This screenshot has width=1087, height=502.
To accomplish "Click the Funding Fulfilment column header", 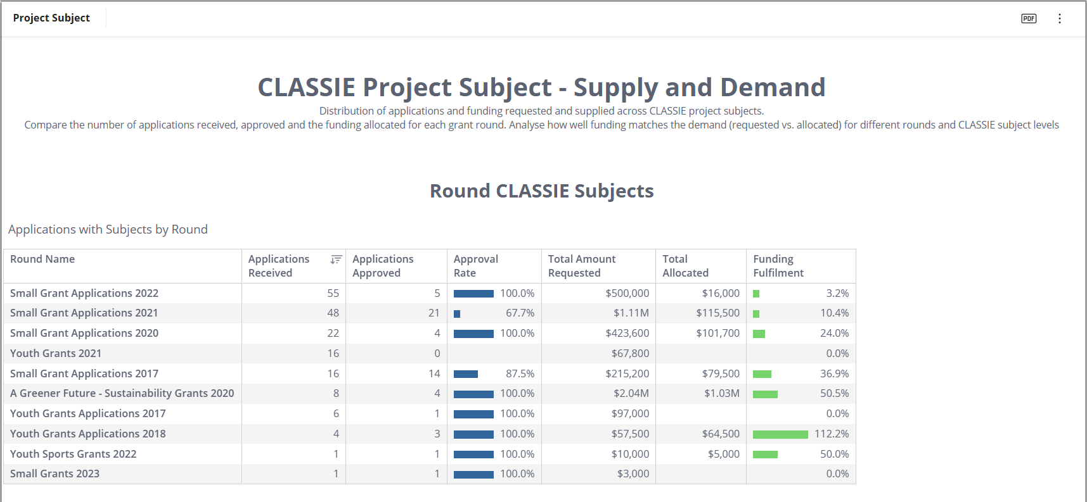I will 778,266.
